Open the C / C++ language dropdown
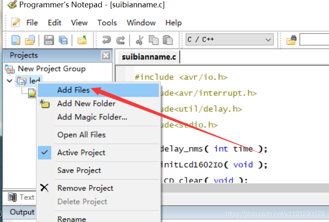 (x=229, y=40)
